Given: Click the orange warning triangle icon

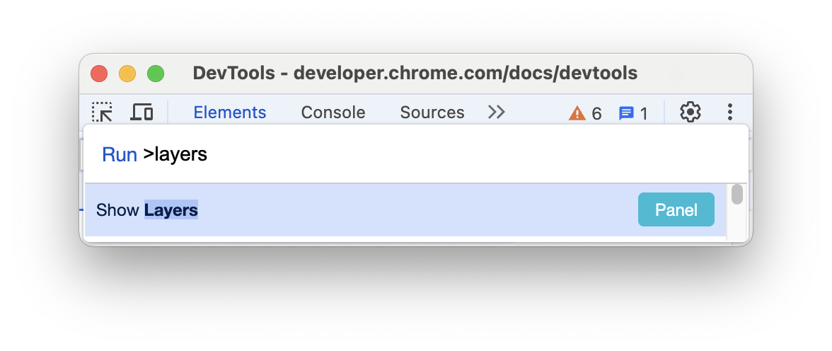Looking at the screenshot, I should 577,113.
